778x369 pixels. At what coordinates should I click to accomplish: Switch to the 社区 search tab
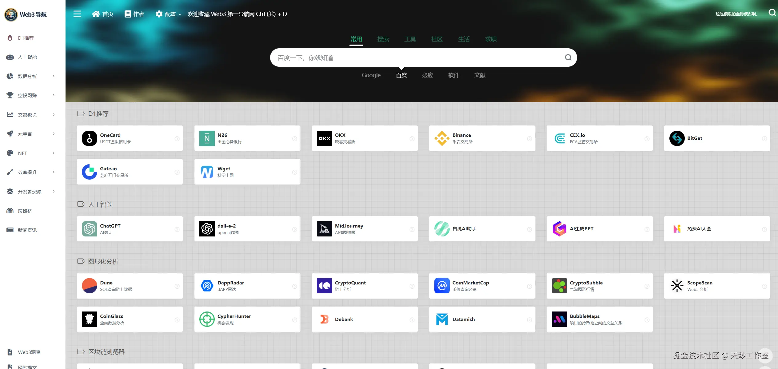click(x=437, y=39)
